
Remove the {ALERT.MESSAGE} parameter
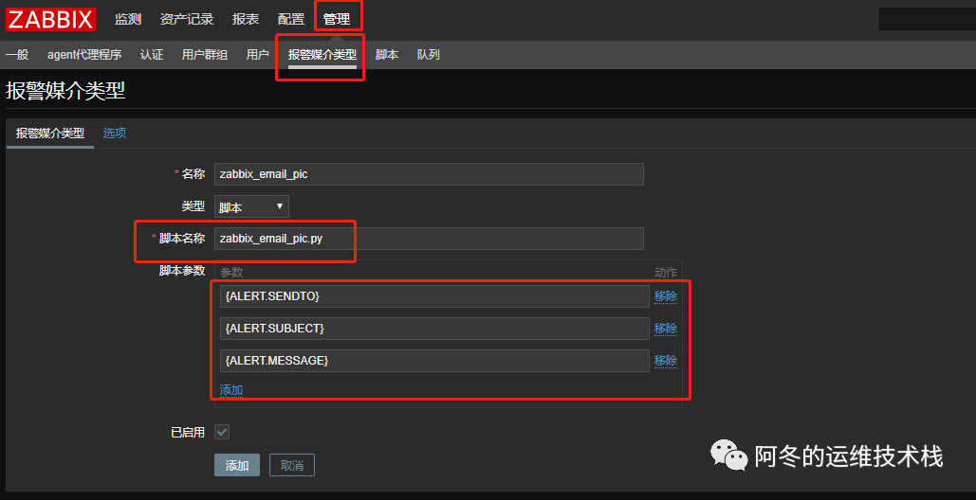click(666, 361)
